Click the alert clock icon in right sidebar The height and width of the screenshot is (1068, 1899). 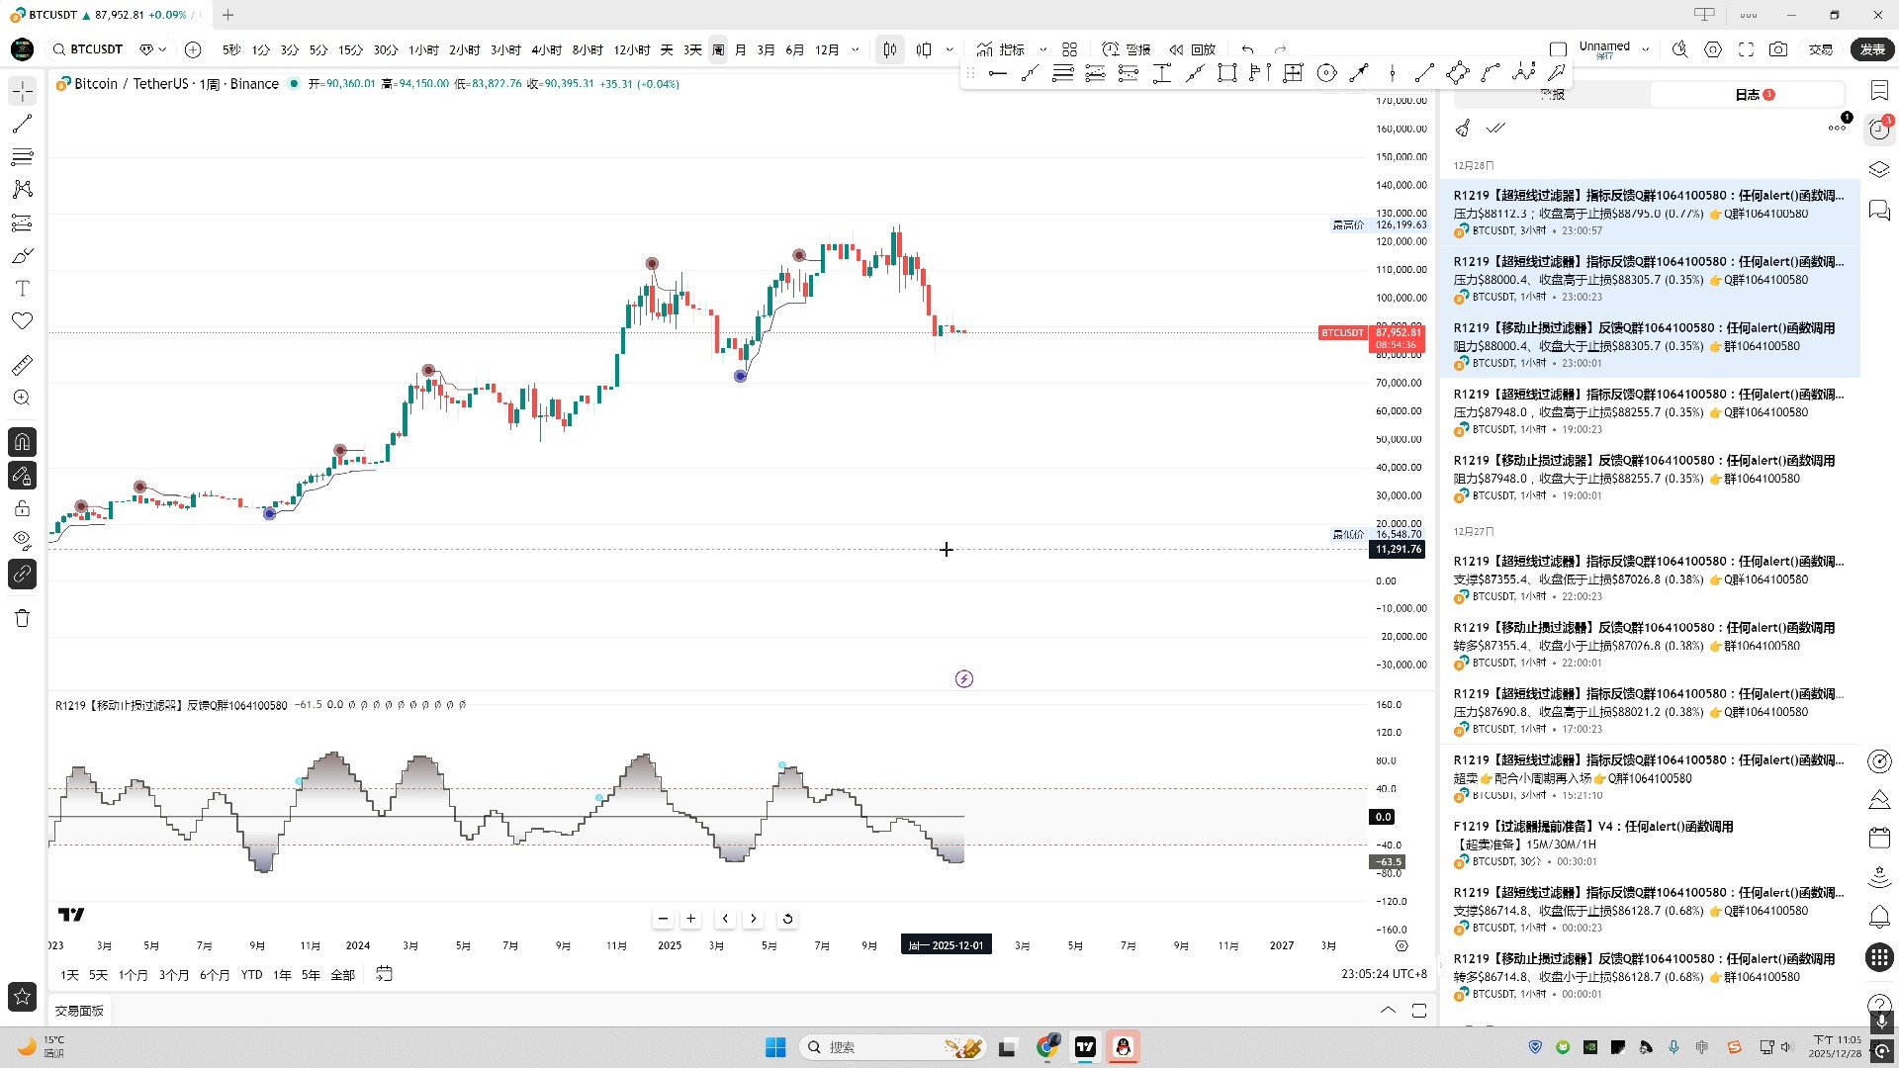pos(1879,130)
